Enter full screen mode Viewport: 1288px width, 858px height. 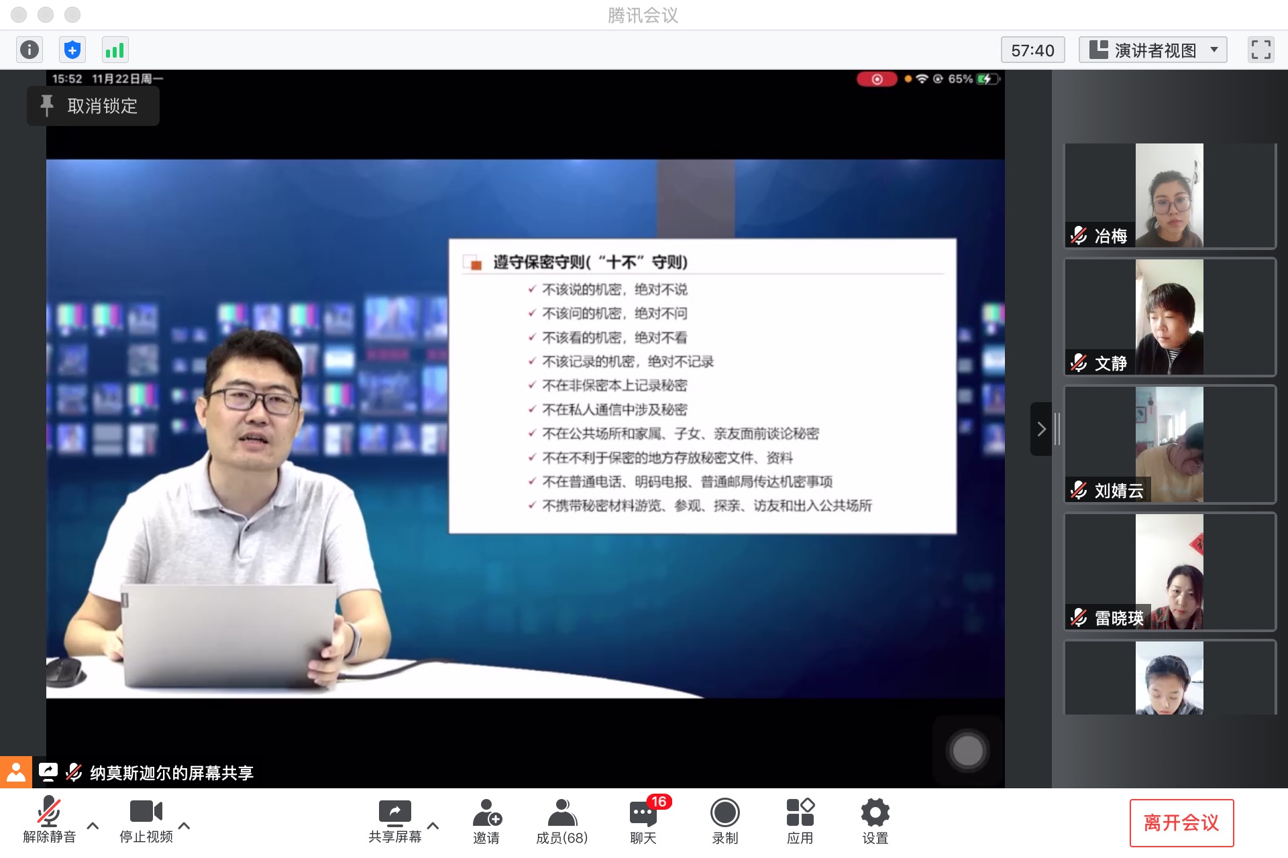pos(1260,50)
